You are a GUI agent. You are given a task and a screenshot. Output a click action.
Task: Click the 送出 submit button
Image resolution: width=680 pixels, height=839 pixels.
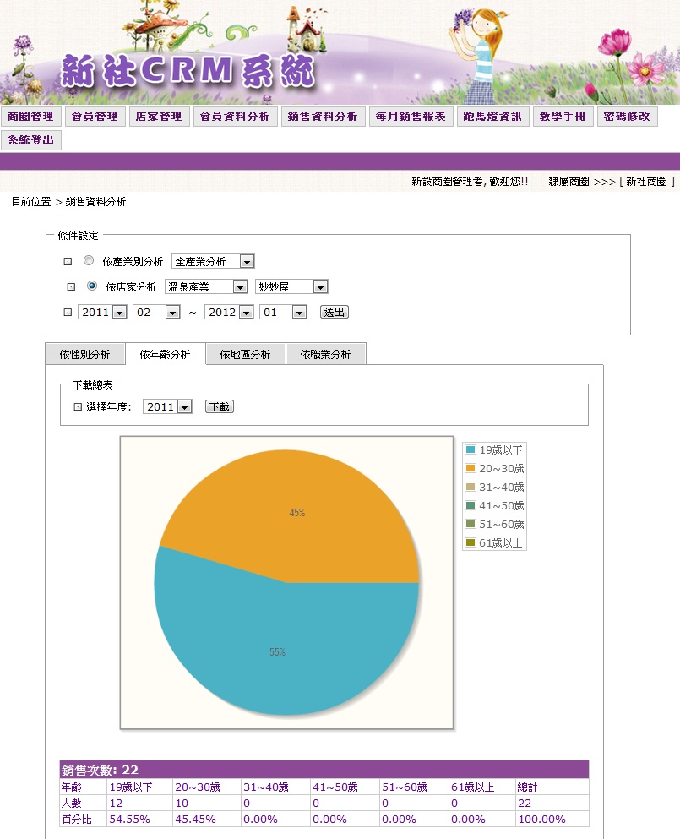pos(335,312)
